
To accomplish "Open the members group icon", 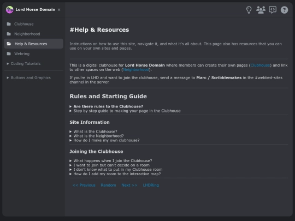I will point(261,10).
